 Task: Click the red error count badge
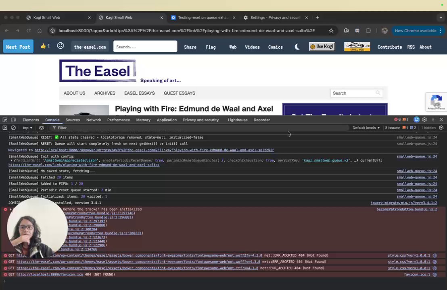(397, 120)
